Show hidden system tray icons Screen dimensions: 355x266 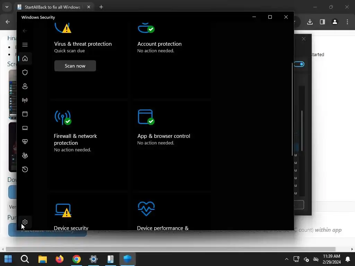click(x=287, y=259)
